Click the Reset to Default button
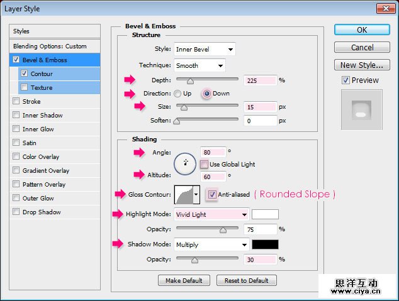Screen dimensions: 399x301 point(246,280)
